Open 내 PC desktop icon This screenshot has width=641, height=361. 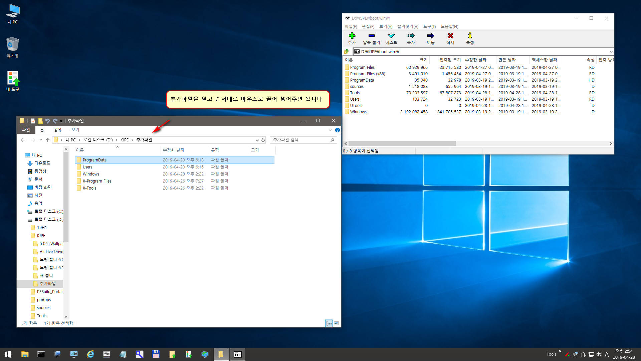(13, 14)
